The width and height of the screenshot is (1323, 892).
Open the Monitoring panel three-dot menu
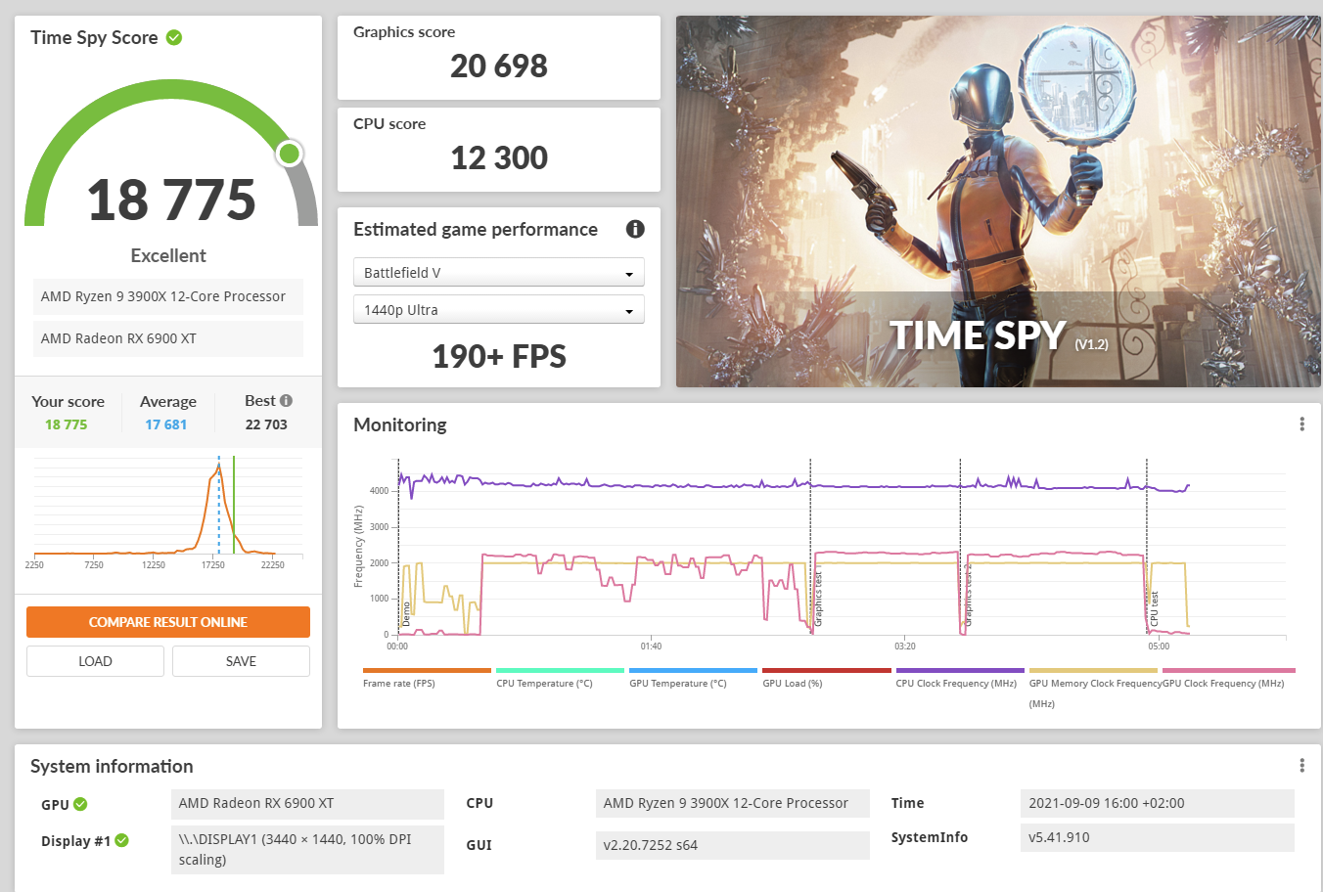[x=1301, y=424]
